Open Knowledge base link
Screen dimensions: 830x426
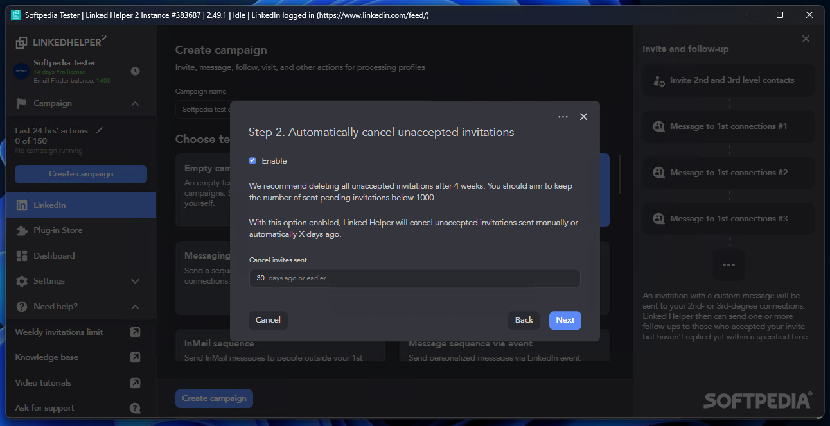(x=46, y=357)
